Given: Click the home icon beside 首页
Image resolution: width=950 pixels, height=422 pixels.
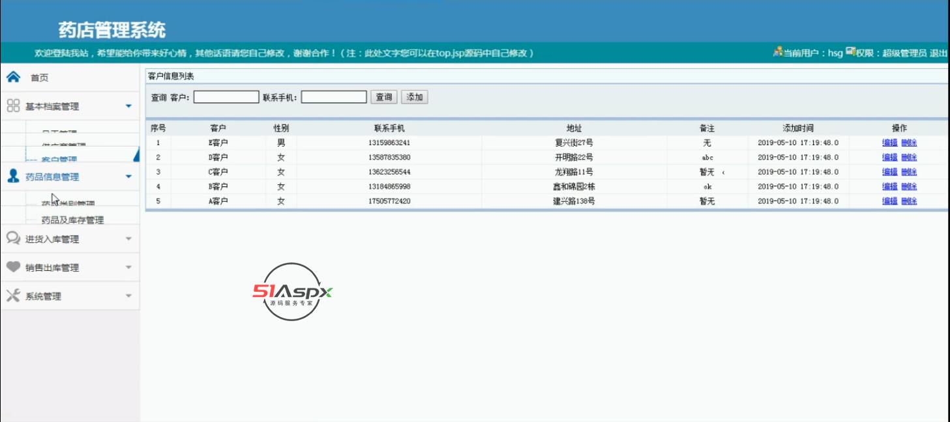Looking at the screenshot, I should pos(12,77).
